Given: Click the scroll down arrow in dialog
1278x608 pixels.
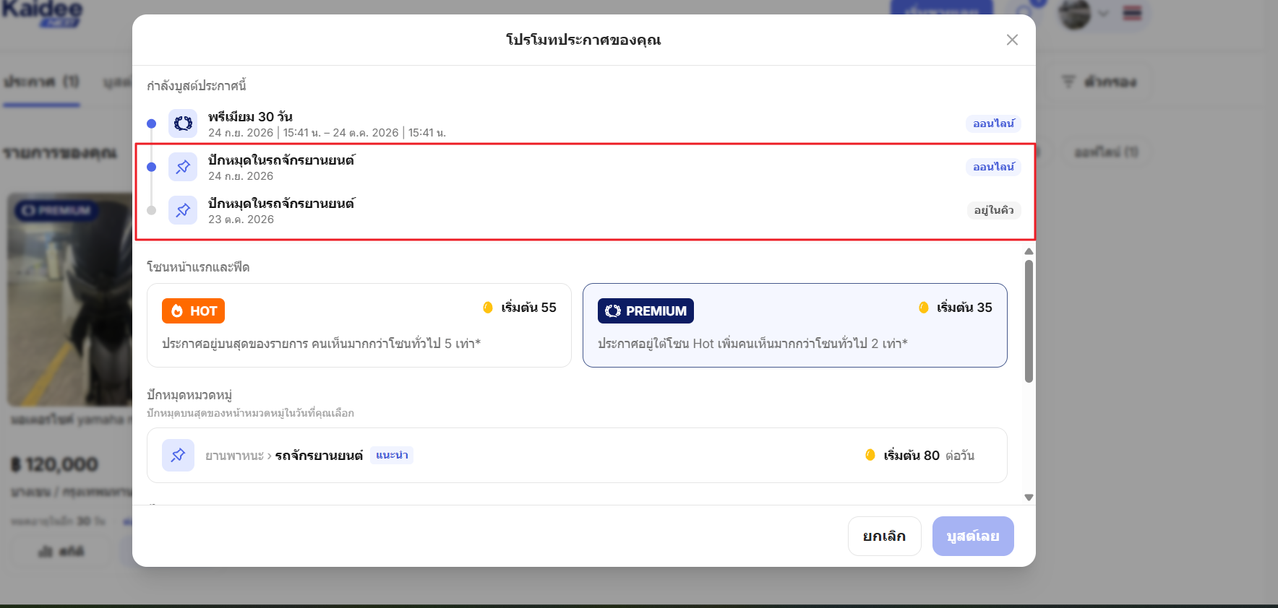Looking at the screenshot, I should [1029, 498].
